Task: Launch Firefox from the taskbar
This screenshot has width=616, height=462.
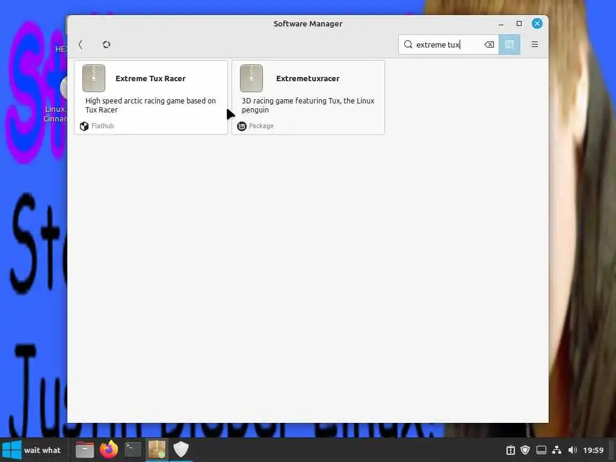Action: click(x=109, y=449)
